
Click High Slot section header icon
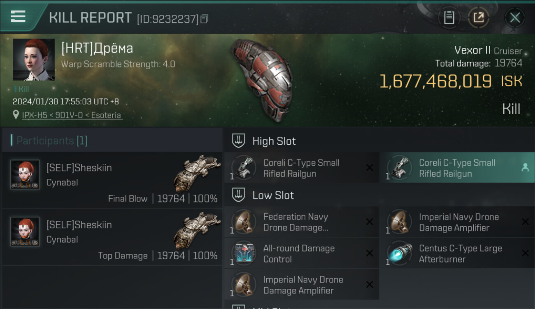click(239, 140)
